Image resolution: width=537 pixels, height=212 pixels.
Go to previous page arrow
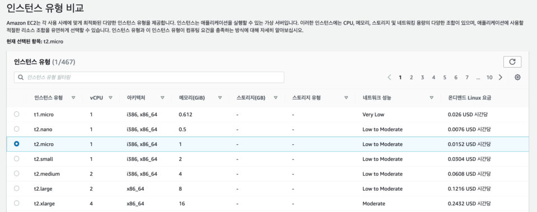coord(389,77)
